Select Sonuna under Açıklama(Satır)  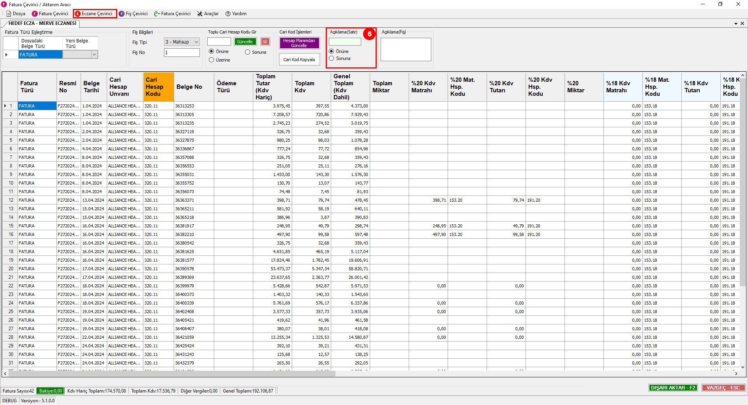click(340, 58)
